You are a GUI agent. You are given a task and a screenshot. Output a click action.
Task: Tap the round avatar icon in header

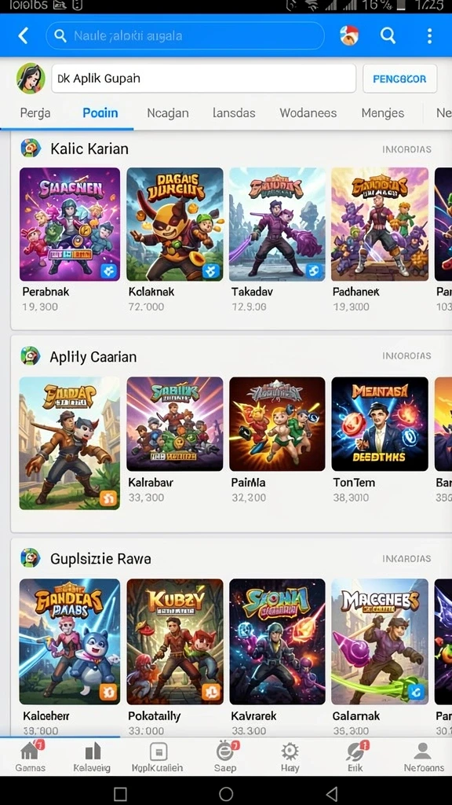coord(349,35)
